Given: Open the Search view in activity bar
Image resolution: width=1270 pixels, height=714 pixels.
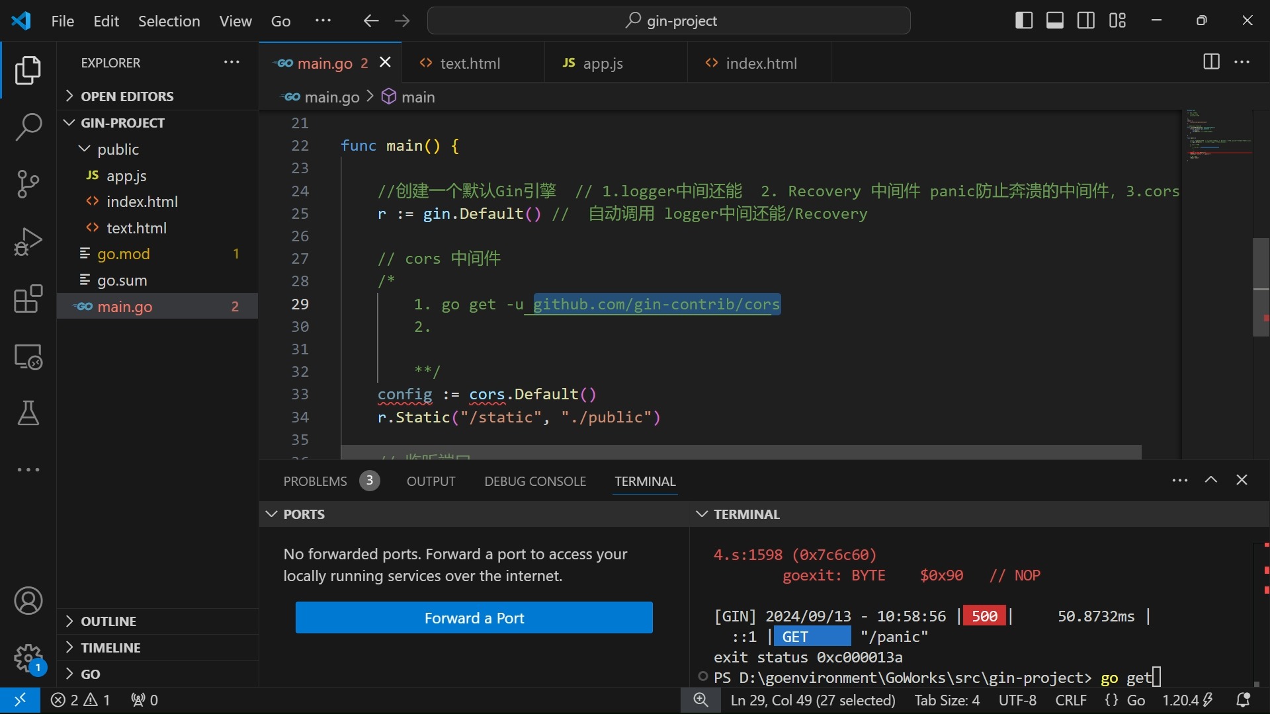Looking at the screenshot, I should coord(28,126).
